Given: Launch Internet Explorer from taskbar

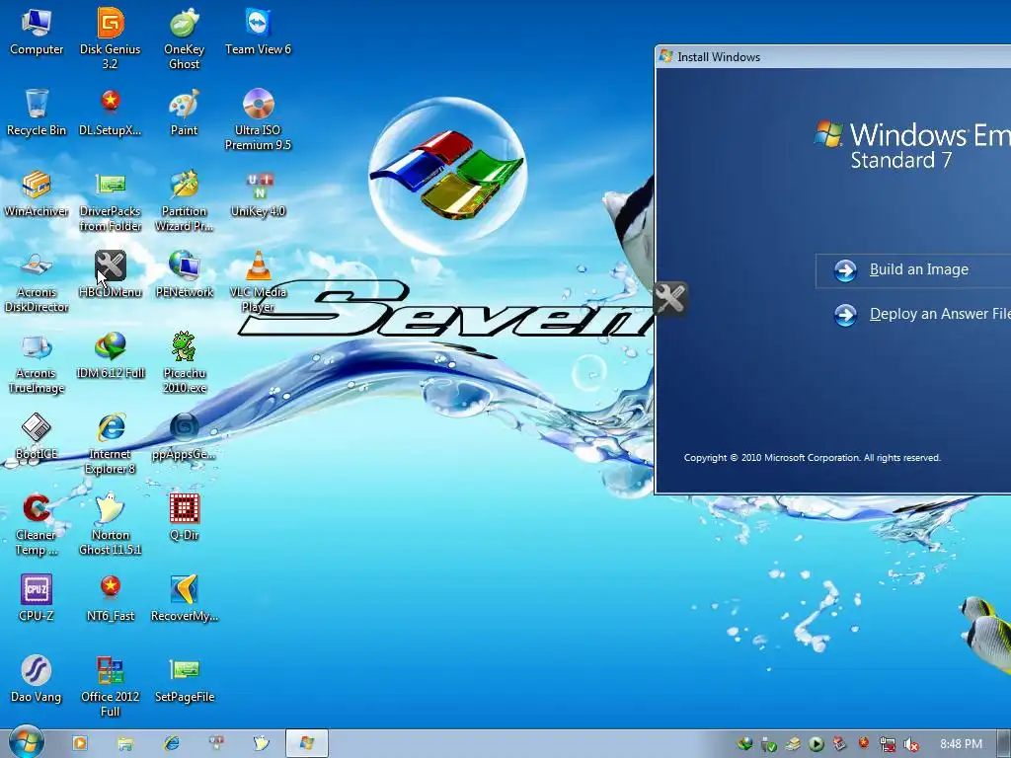Looking at the screenshot, I should click(x=172, y=743).
